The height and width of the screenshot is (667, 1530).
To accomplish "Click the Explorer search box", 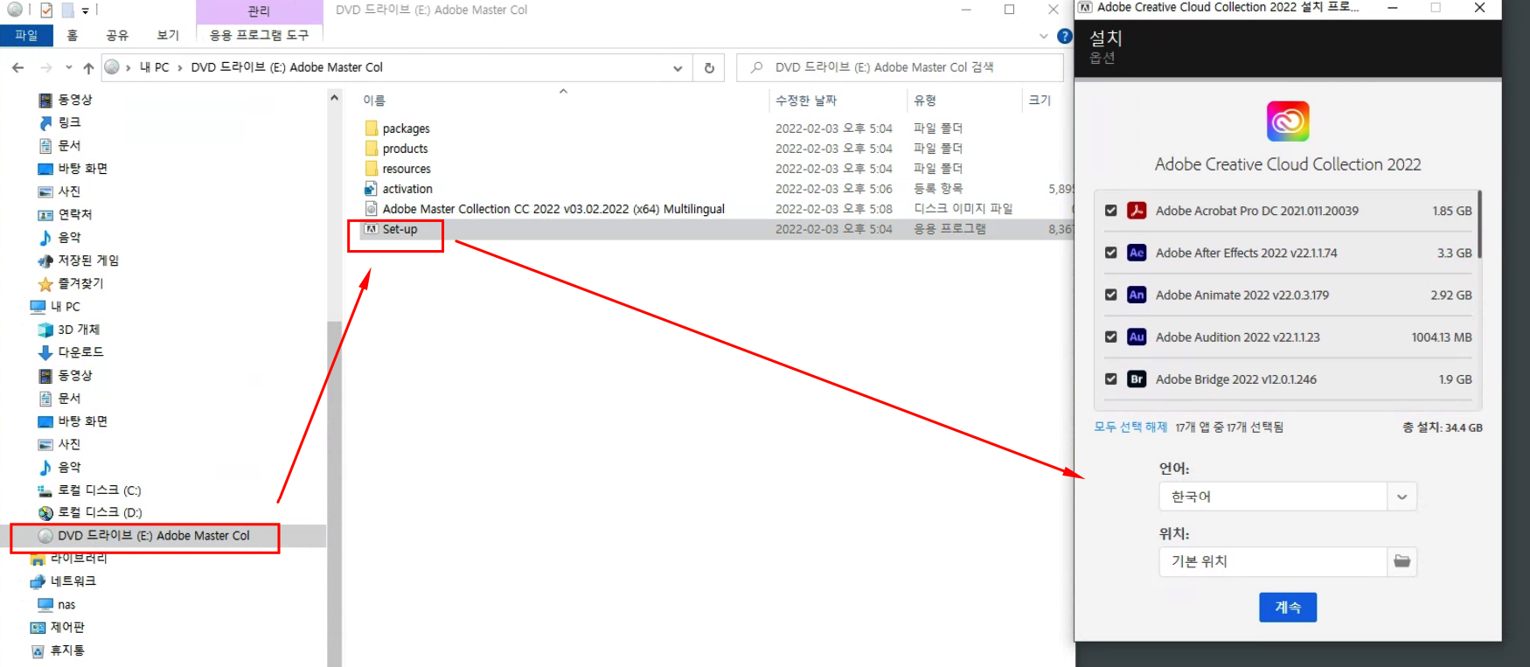I will (901, 67).
